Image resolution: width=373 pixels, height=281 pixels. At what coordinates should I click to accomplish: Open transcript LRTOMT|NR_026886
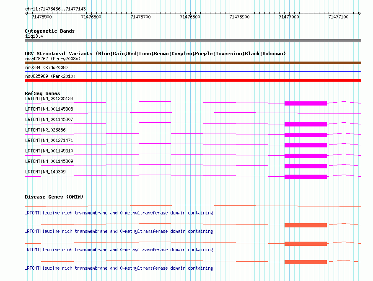[x=45, y=130]
